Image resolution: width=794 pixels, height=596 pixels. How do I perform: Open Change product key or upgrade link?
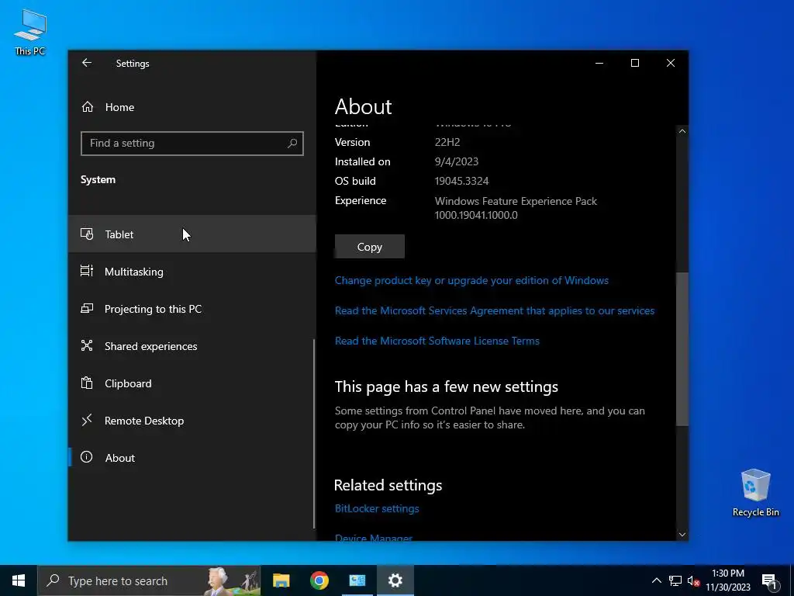[x=471, y=280]
